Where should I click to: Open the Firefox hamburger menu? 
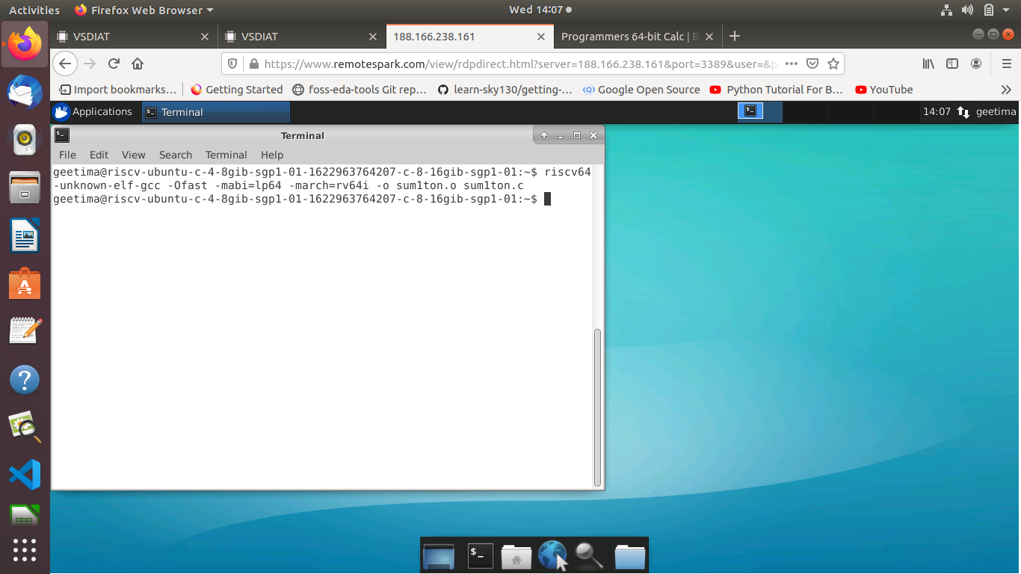pyautogui.click(x=1006, y=64)
